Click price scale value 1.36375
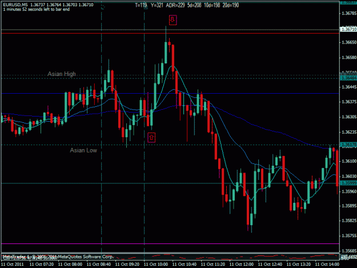This screenshot has height=268, width=357. coord(349,102)
